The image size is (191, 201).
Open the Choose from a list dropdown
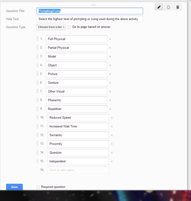51,27
